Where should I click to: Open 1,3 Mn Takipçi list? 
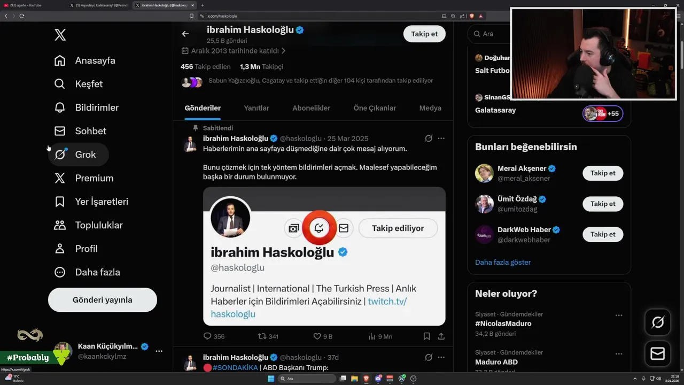[x=261, y=67]
